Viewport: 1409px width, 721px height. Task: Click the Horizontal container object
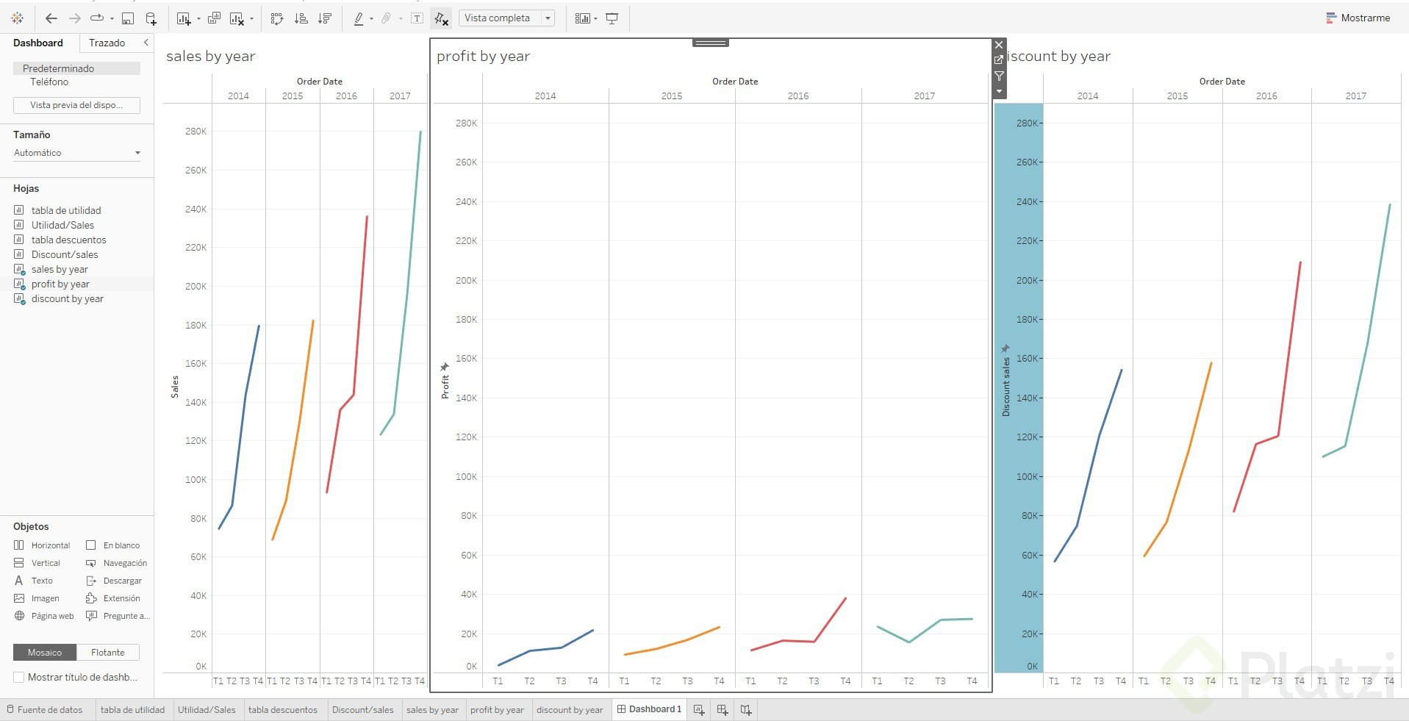click(x=43, y=545)
